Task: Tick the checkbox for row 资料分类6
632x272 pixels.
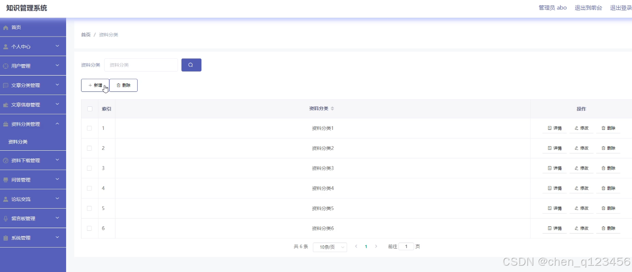Action: click(89, 228)
